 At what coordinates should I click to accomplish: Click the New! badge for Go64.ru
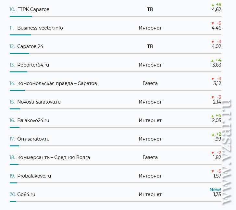(x=215, y=190)
